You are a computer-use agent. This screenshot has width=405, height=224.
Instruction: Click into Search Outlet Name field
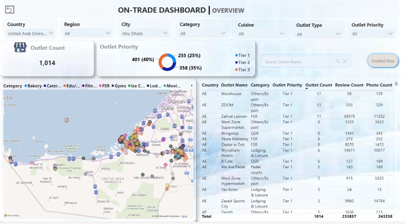click(x=298, y=62)
